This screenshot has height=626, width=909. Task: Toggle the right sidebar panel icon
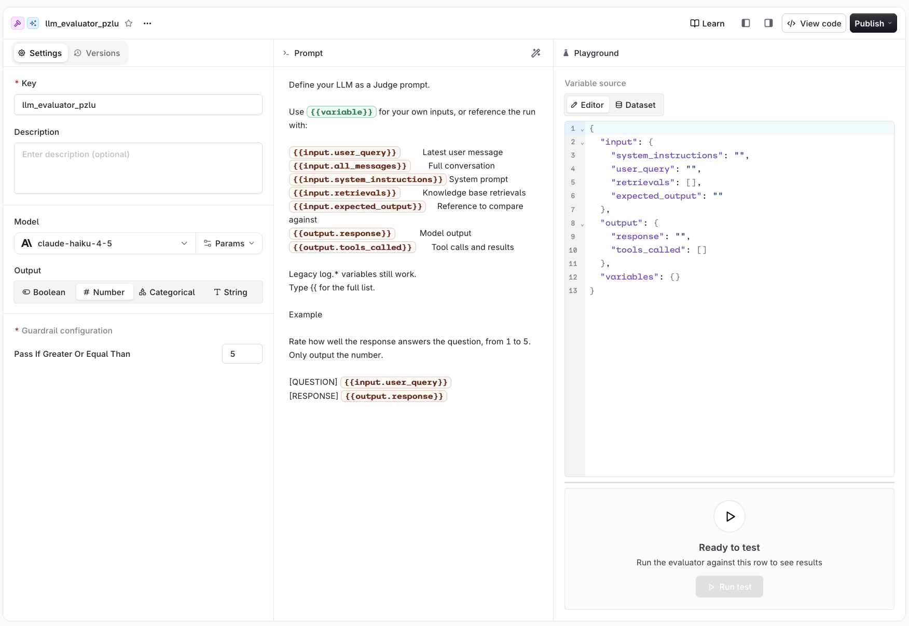768,23
